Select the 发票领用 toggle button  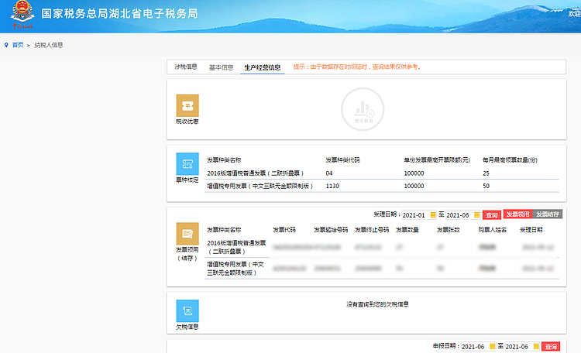point(517,214)
